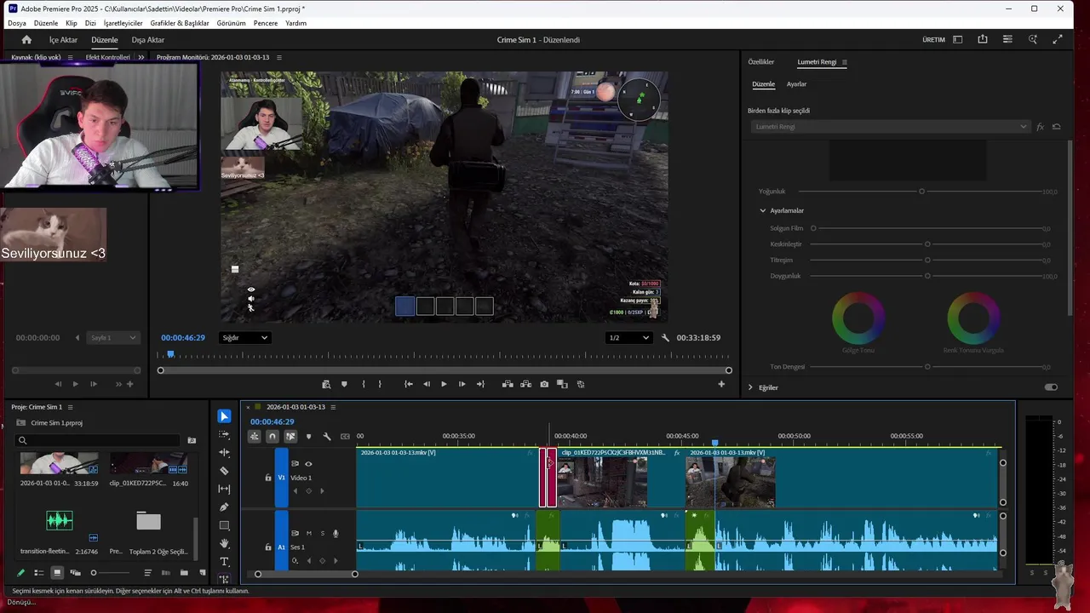1090x613 pixels.
Task: Toggle Snap in timeline
Action: pyautogui.click(x=272, y=437)
